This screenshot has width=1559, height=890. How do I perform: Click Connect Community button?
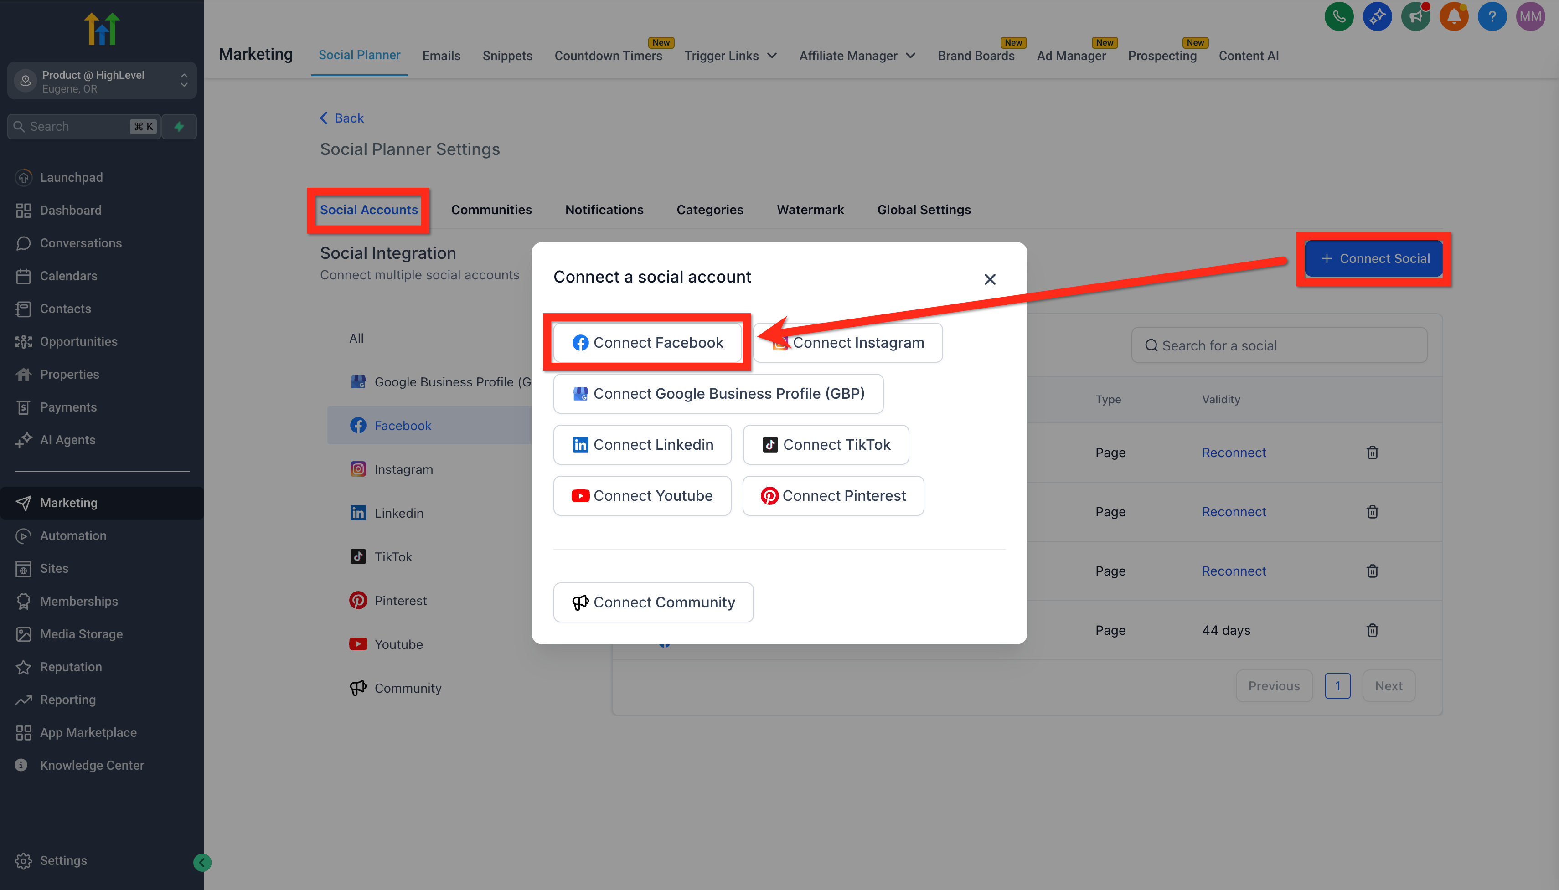[653, 602]
